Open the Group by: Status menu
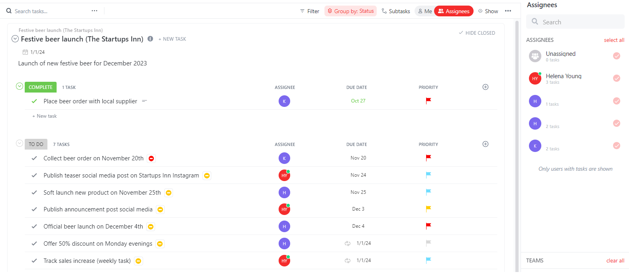Viewport: 629px width, 278px height. coord(351,11)
